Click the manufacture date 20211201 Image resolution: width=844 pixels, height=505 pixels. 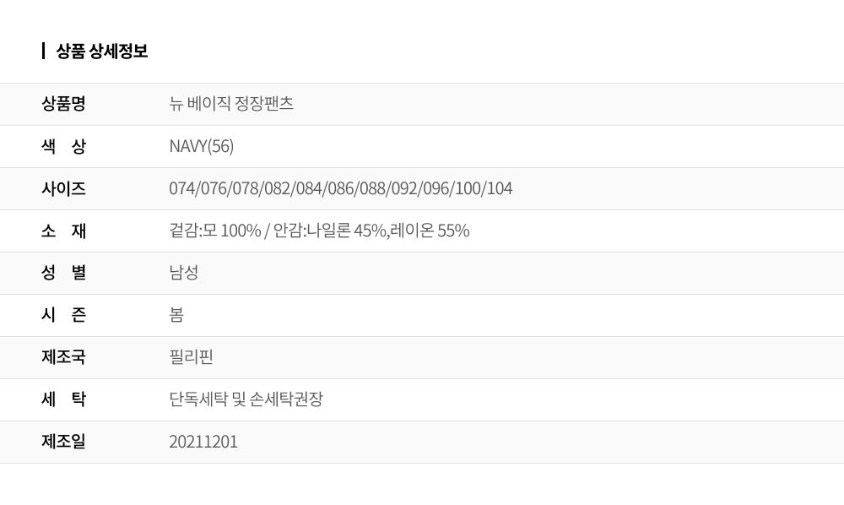coord(203,442)
